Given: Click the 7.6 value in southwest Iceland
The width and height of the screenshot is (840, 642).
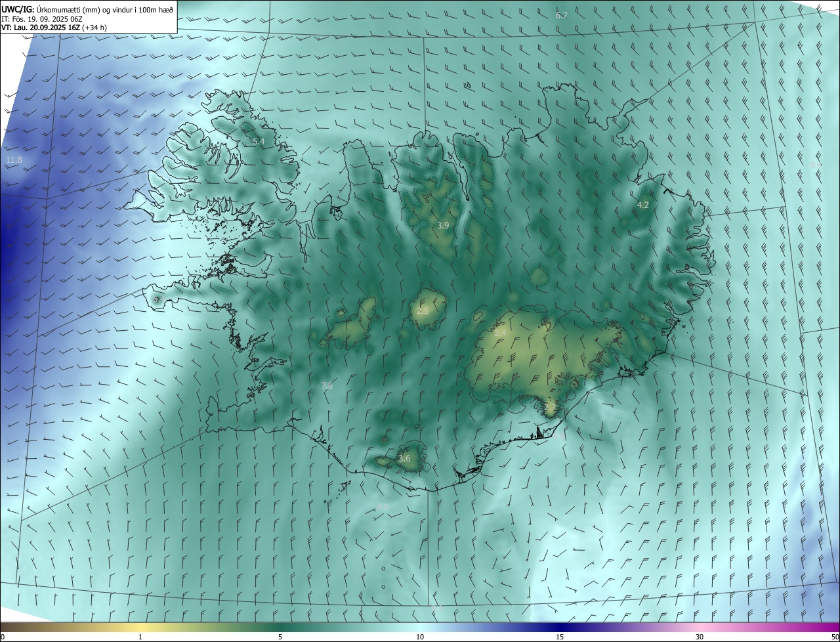Looking at the screenshot, I should [x=327, y=386].
